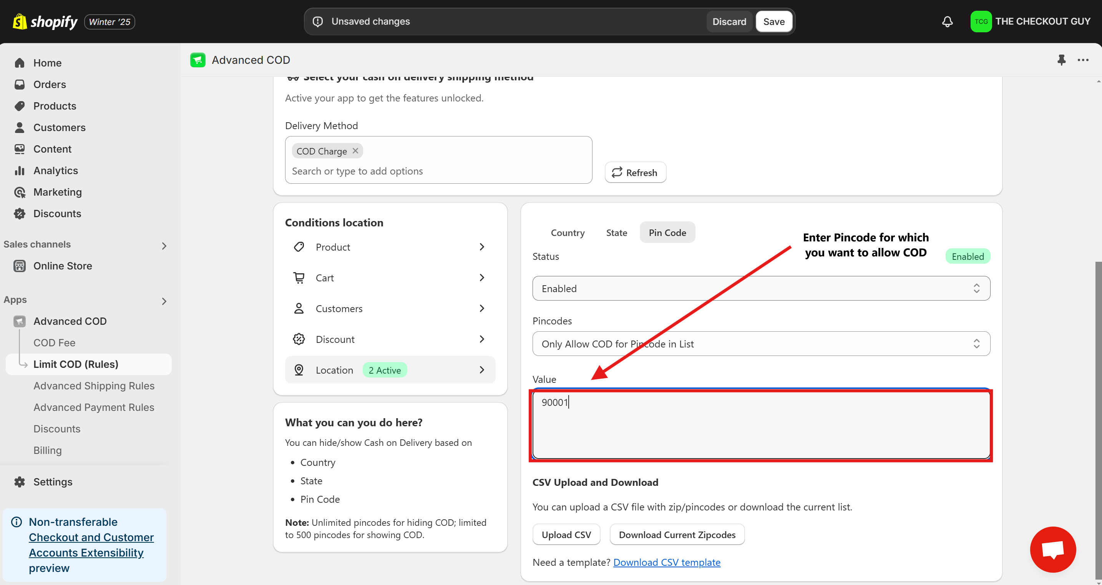Switch to the State tab
Screen dimensions: 1102x585
coord(616,233)
